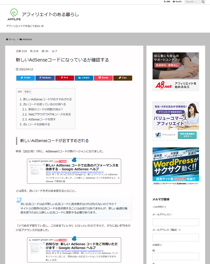Open お知らせ: 新しい AdSense コード link card title
210x264 pixels.
82,246
